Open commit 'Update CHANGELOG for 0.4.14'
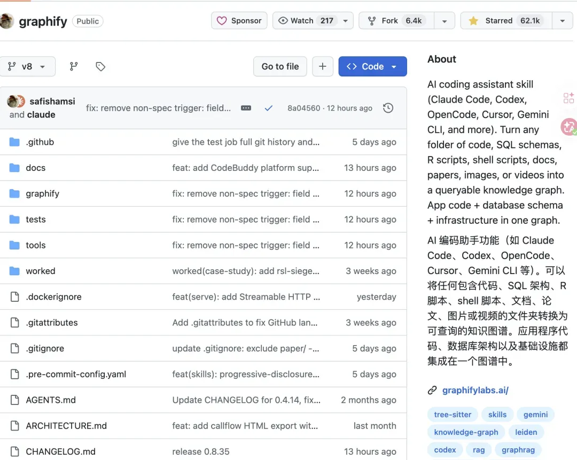 click(x=246, y=400)
